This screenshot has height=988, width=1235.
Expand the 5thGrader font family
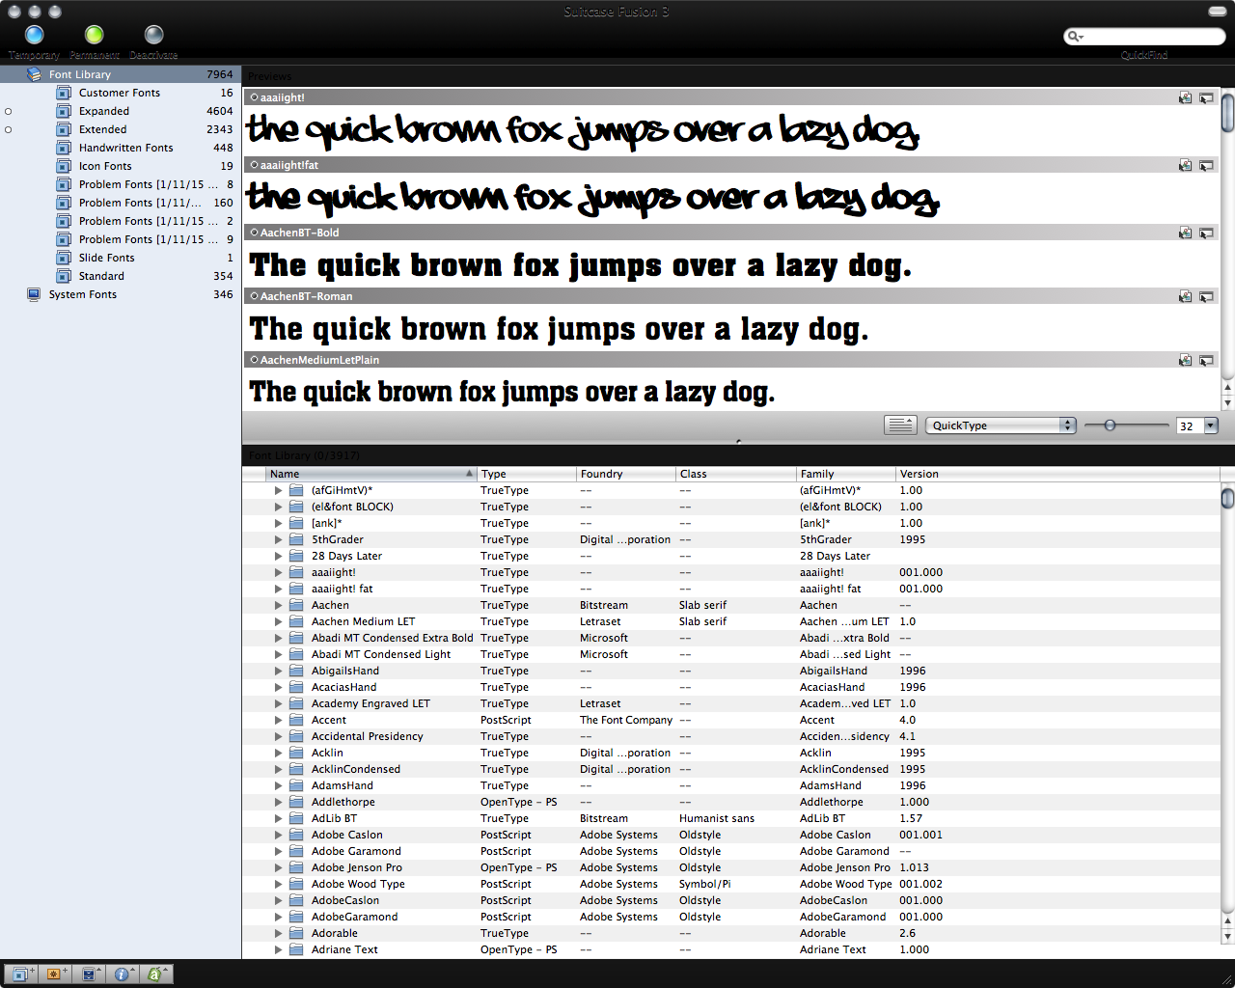pyautogui.click(x=278, y=539)
